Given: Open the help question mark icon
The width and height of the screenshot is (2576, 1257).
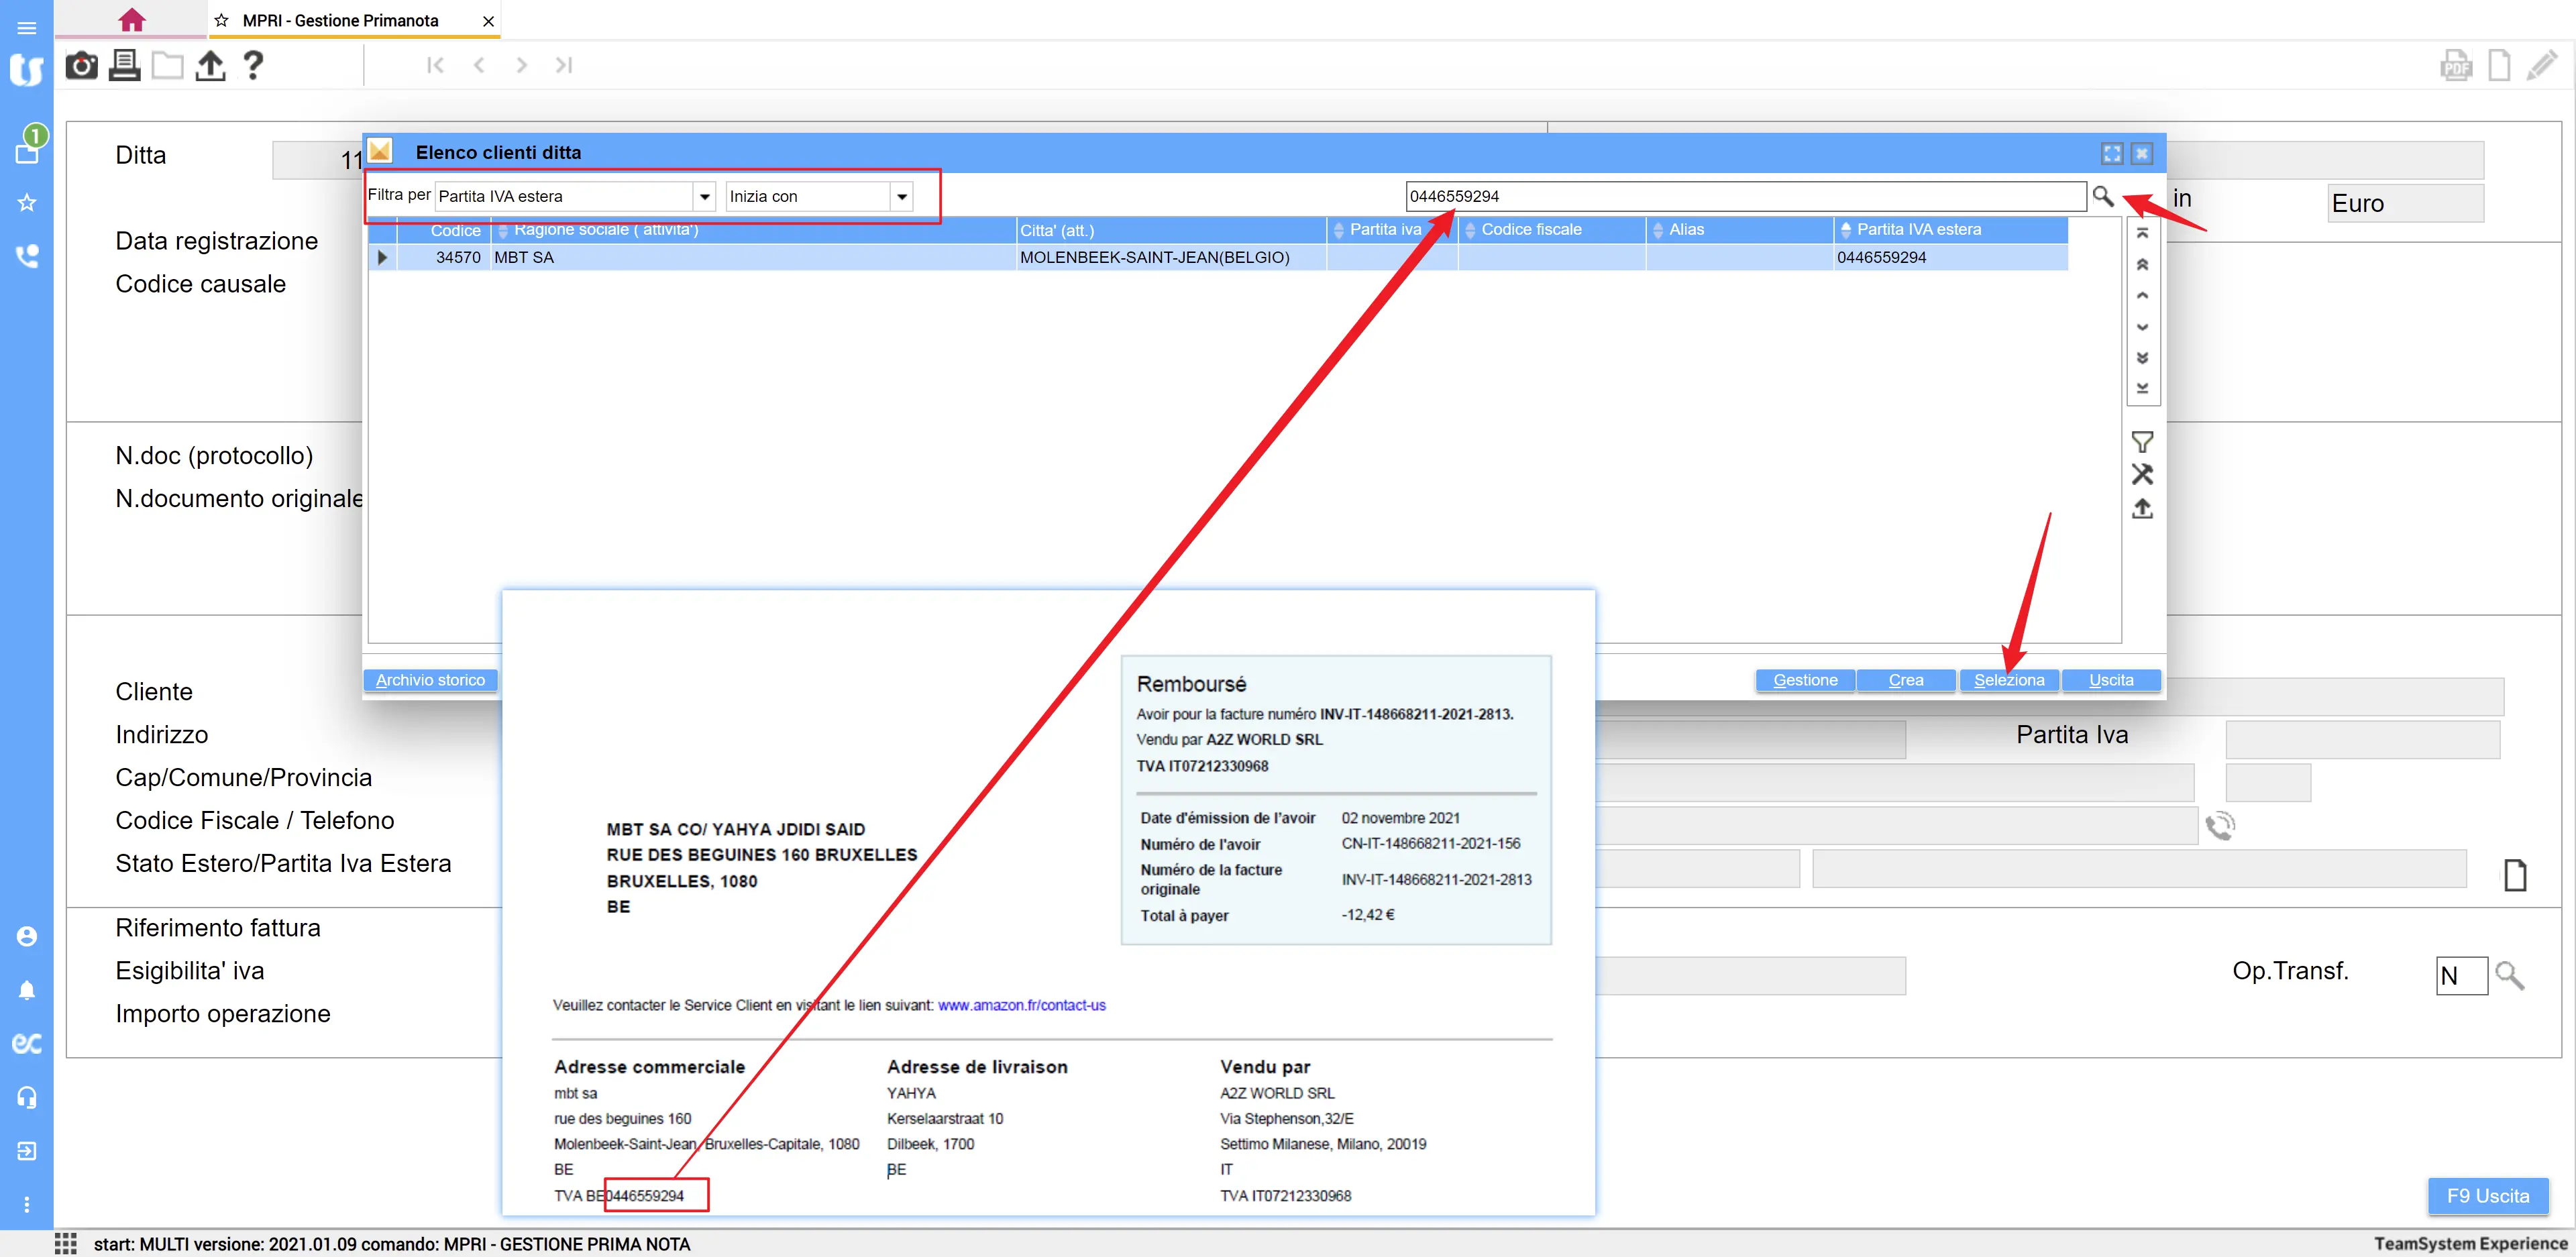Looking at the screenshot, I should point(254,66).
